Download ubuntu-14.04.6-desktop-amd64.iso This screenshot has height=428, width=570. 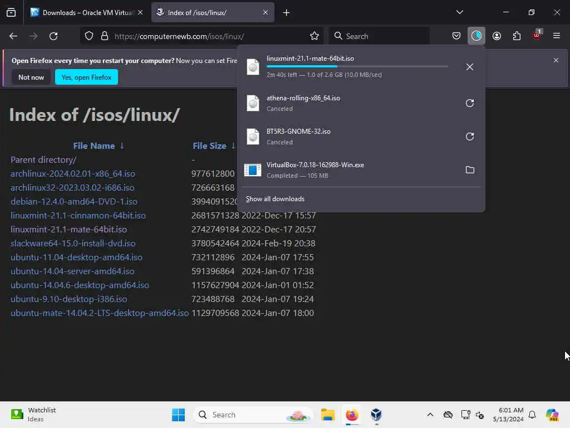(80, 285)
